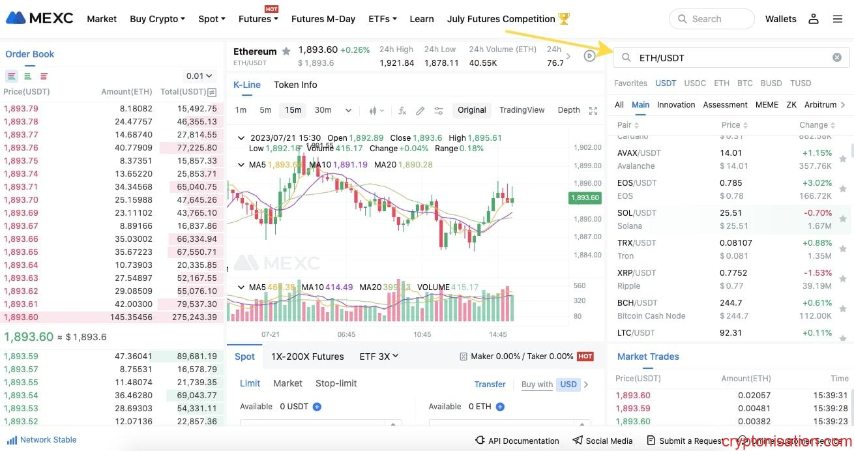Add USDT funds with plus icon
854x451 pixels.
point(317,407)
